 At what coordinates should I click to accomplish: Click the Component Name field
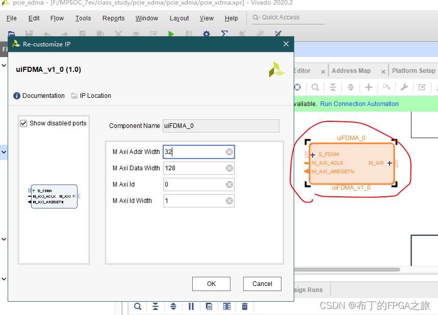221,126
